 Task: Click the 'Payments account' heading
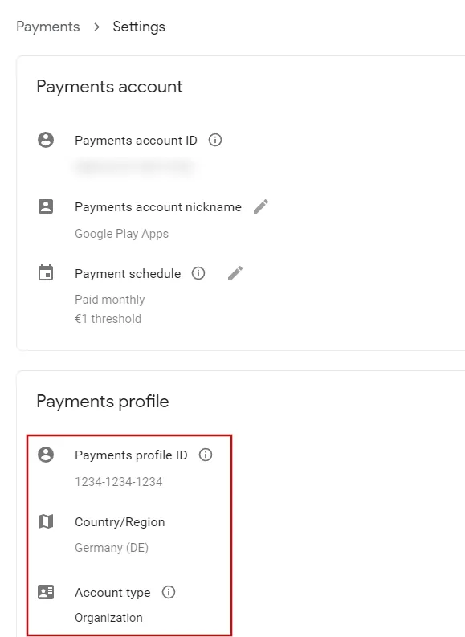[110, 87]
